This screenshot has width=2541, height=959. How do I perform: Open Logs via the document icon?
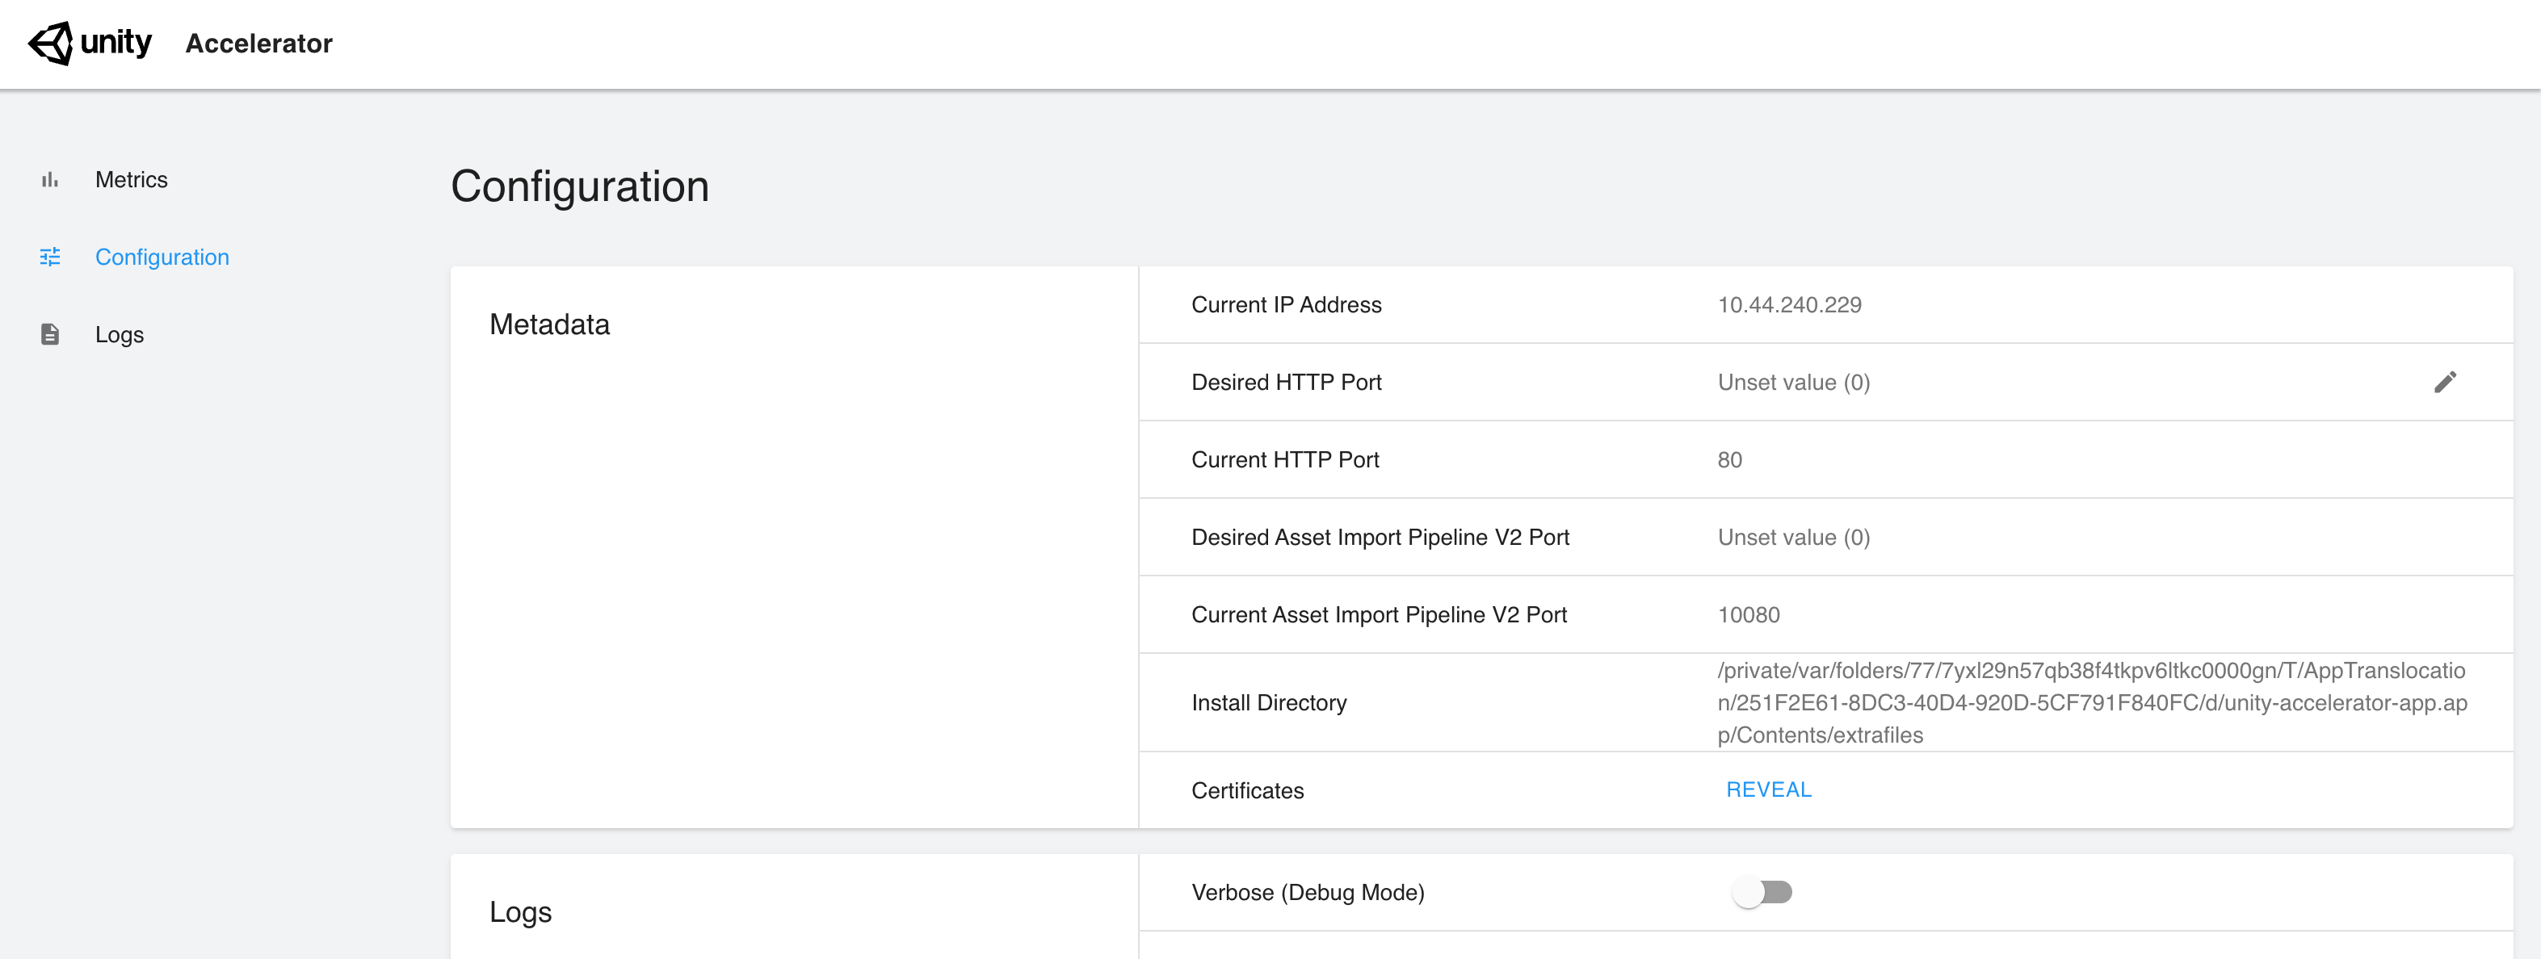[50, 334]
